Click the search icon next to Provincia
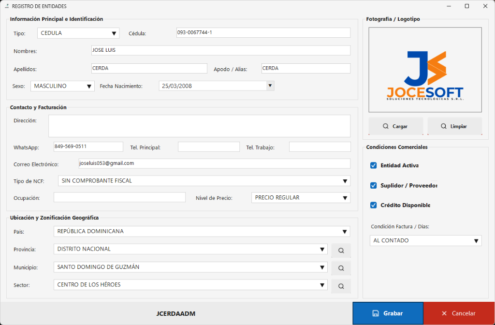Screen dimensions: 495x325 pyautogui.click(x=341, y=251)
